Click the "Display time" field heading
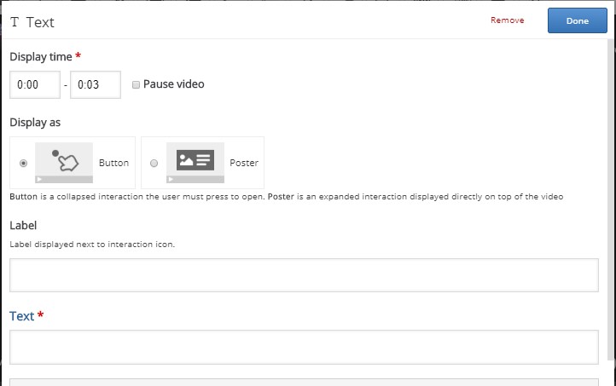The width and height of the screenshot is (616, 386). coord(39,56)
